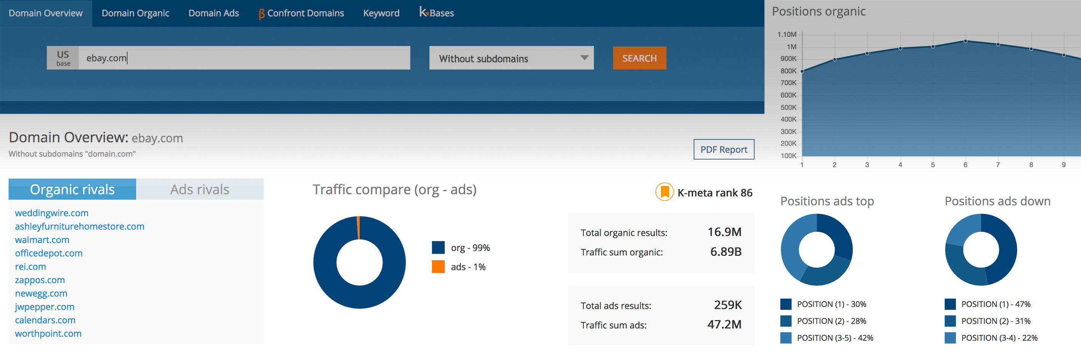1081x353 pixels.
Task: Click the Traffic compare donut chart
Action: 359,262
